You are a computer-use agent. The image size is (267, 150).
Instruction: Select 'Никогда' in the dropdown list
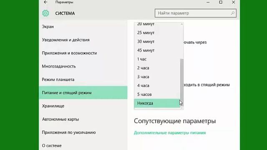[157, 103]
